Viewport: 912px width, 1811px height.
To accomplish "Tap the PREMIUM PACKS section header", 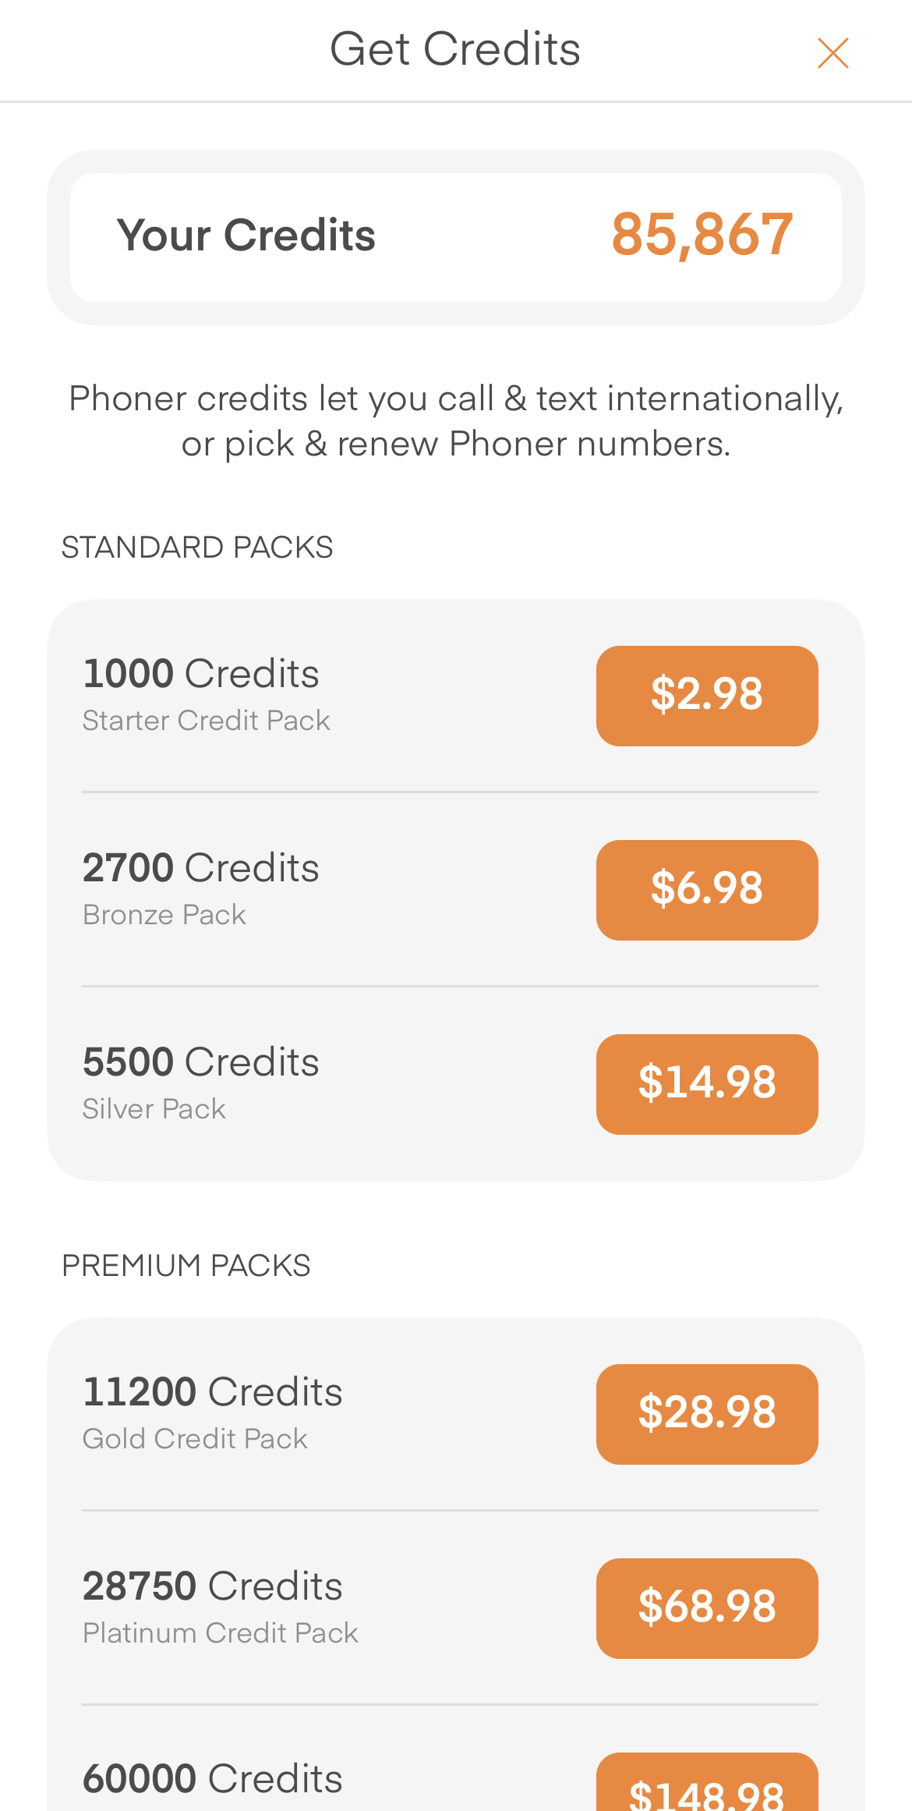I will point(186,1266).
